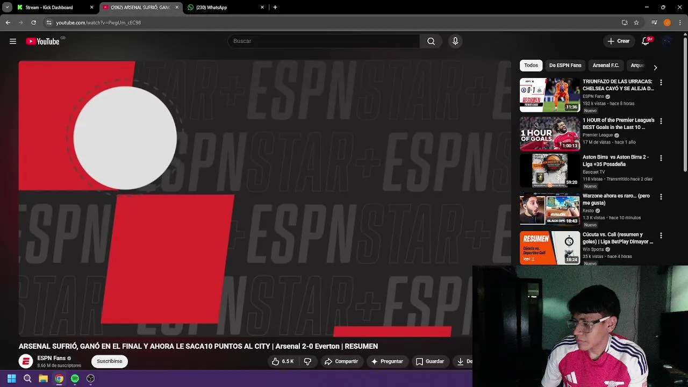The width and height of the screenshot is (688, 387).
Task: Click the Preguntar button
Action: coord(387,362)
